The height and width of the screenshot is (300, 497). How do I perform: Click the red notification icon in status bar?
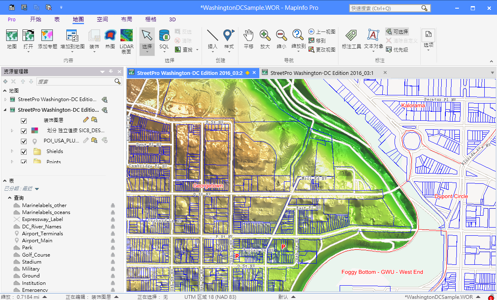point(491,298)
